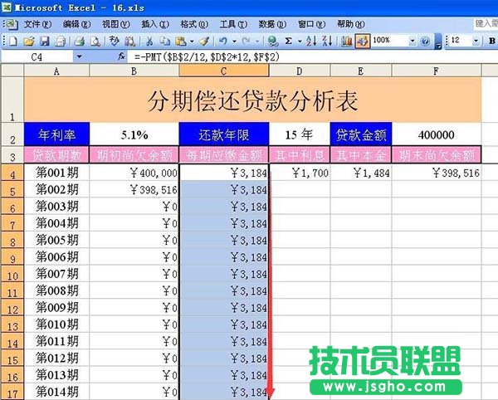This screenshot has width=498, height=400.
Task: Click the Excel workbook icon left of the File menu
Action: 12,24
